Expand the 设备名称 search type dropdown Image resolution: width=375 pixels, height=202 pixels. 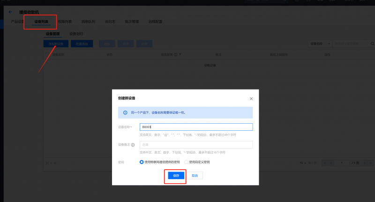[319, 44]
